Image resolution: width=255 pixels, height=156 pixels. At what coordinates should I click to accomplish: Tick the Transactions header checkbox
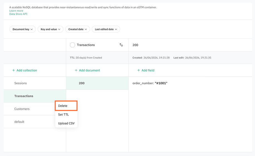click(x=72, y=45)
